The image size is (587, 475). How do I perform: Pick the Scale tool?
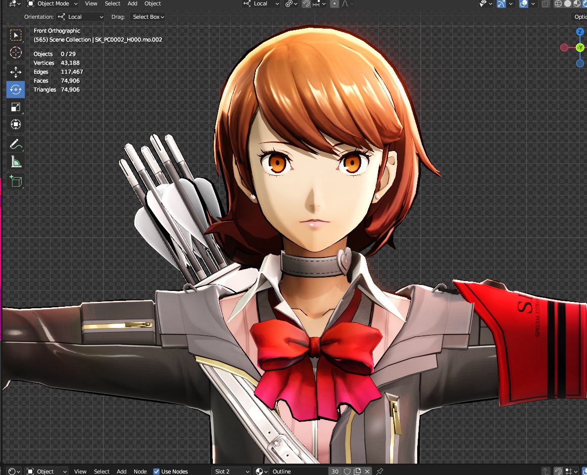coord(15,107)
